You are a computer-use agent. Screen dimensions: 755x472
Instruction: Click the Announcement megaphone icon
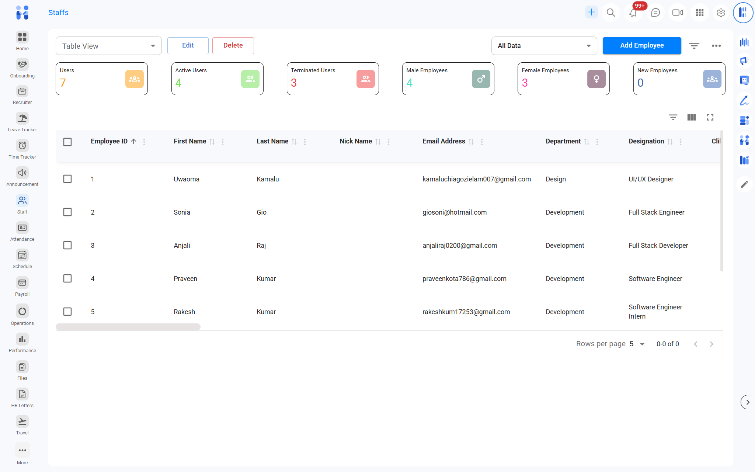(22, 173)
